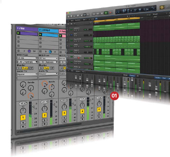Click the red Record button in Logic transport
Image resolution: width=170 pixels, height=157 pixels.
[110, 12]
